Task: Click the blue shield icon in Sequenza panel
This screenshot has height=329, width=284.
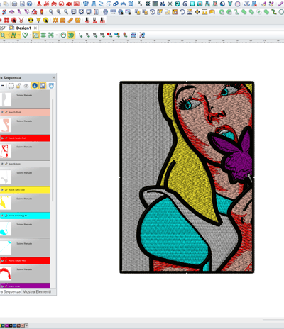Action: (51, 86)
